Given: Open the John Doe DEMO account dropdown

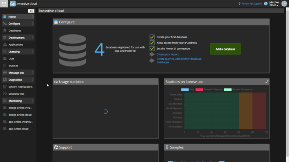Looking at the screenshot, I should click(x=274, y=4).
